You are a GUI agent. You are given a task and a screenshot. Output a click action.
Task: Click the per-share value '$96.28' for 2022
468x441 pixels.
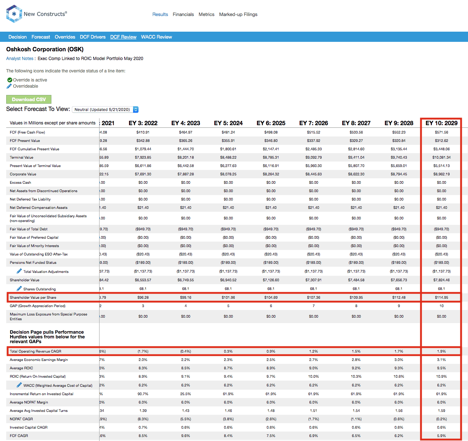coord(143,298)
